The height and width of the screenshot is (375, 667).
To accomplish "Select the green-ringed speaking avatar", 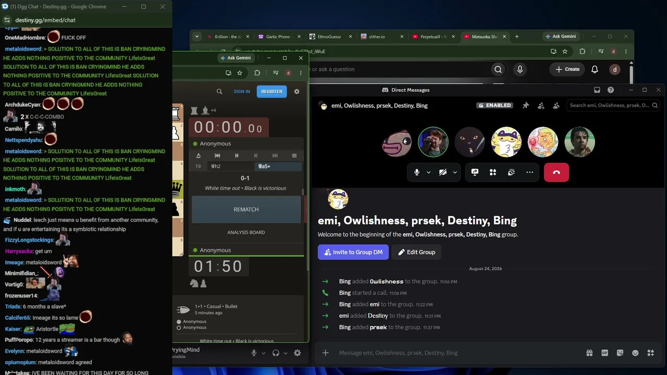I will coord(433,142).
